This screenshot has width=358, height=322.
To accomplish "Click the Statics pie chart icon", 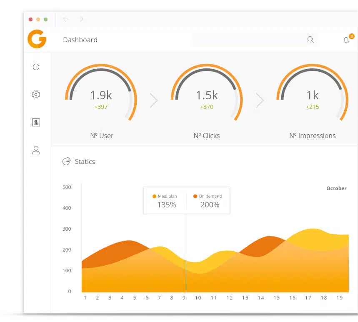I will [66, 161].
